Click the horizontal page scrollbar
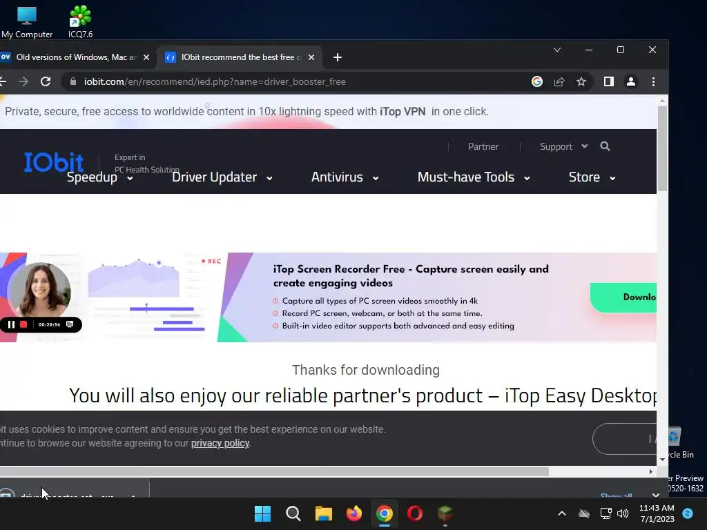This screenshot has width=707, height=530. (x=274, y=472)
